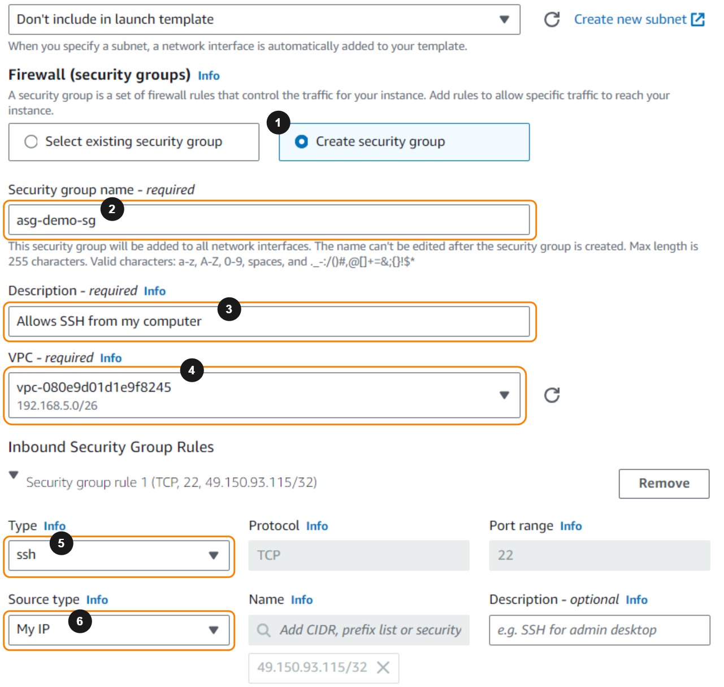724x687 pixels.
Task: Remove security group rule 1
Action: click(x=664, y=483)
